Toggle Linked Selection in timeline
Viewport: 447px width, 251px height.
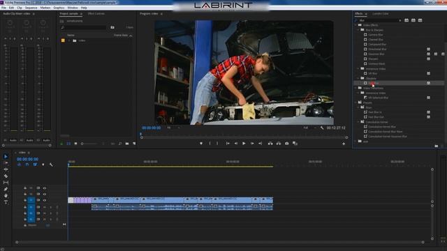pos(35,165)
